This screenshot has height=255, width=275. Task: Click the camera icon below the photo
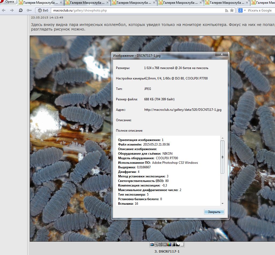click(x=152, y=245)
